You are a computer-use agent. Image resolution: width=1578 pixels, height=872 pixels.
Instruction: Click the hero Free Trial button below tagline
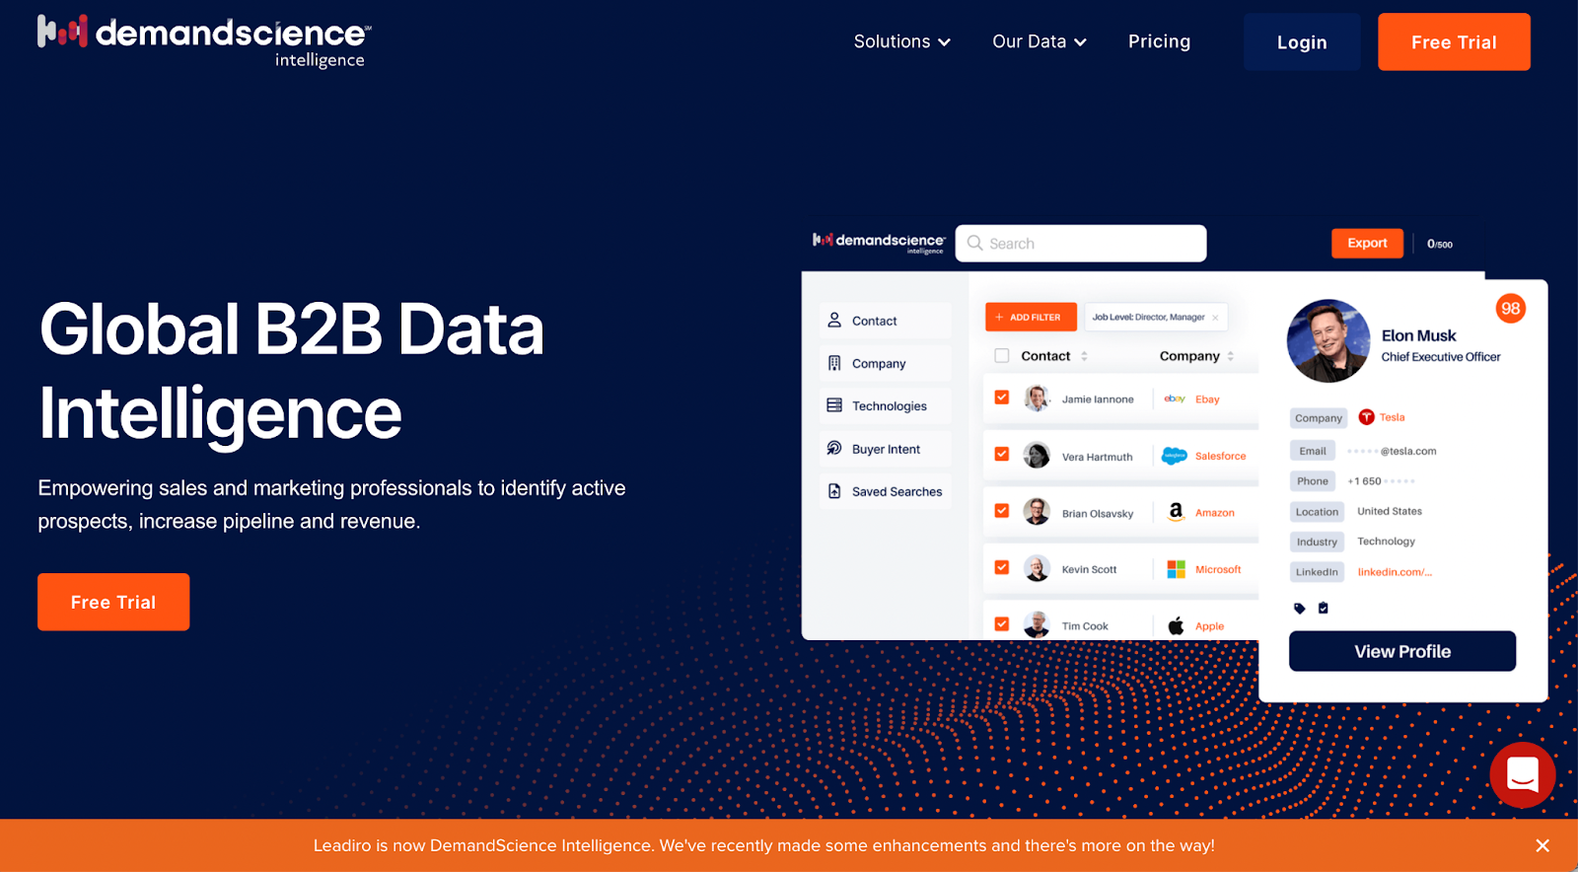tap(113, 602)
